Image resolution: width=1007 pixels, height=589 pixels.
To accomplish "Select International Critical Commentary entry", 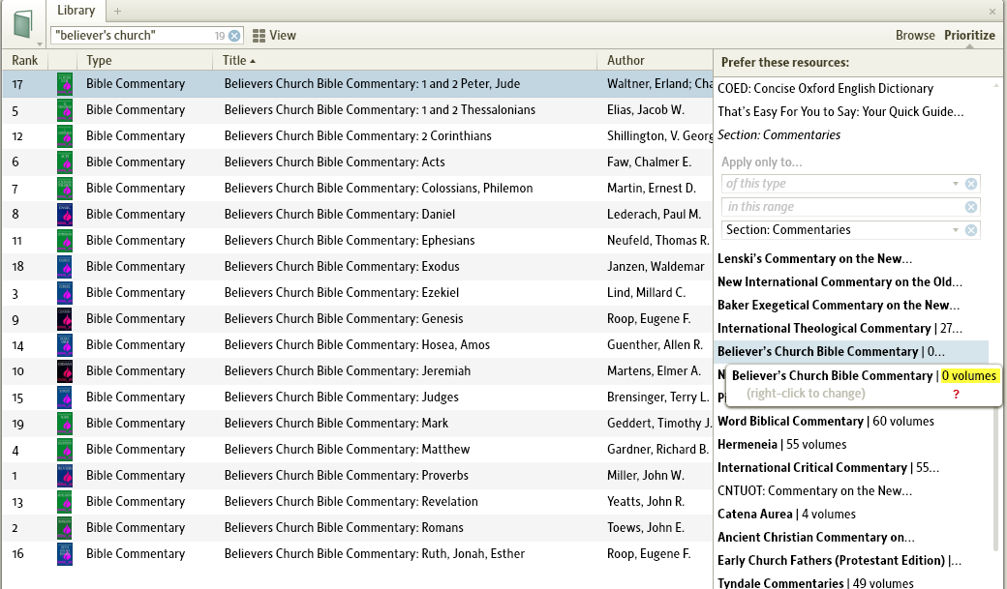I will pyautogui.click(x=828, y=468).
